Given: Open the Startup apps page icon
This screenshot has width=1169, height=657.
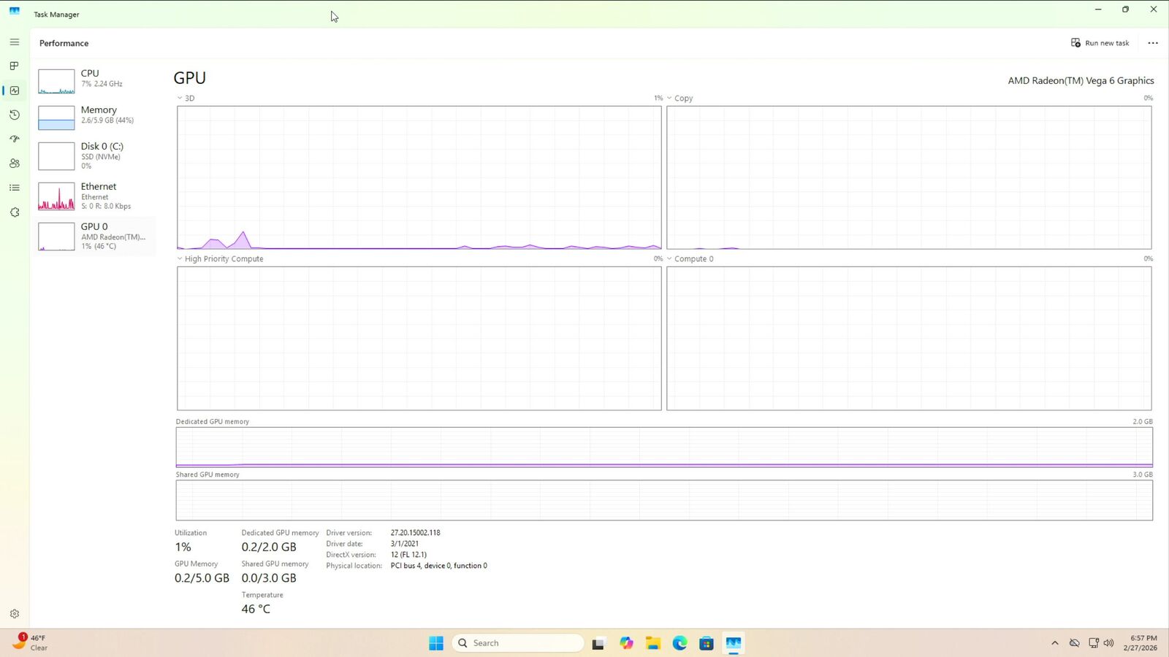Looking at the screenshot, I should click(x=15, y=139).
